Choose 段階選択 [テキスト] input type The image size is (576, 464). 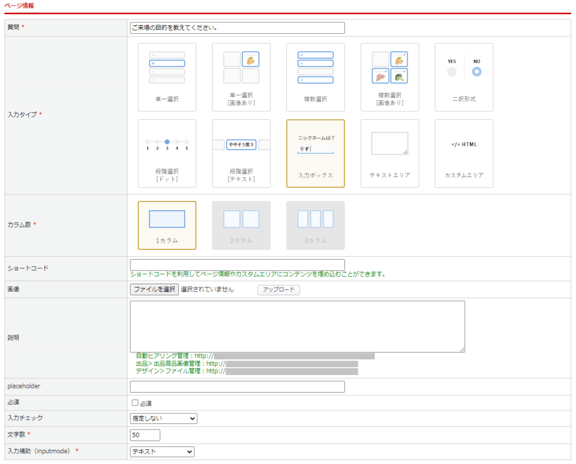point(241,153)
